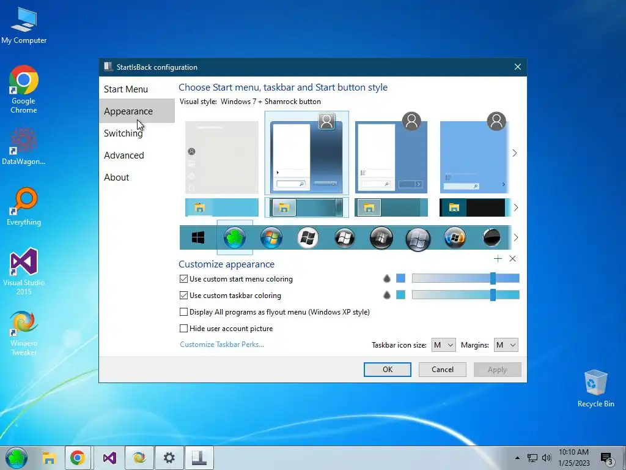Click the start menu color droplet icon
This screenshot has width=626, height=470.
click(x=386, y=278)
